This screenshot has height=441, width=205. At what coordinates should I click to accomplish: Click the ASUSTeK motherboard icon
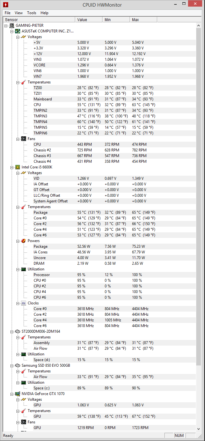tap(18, 31)
